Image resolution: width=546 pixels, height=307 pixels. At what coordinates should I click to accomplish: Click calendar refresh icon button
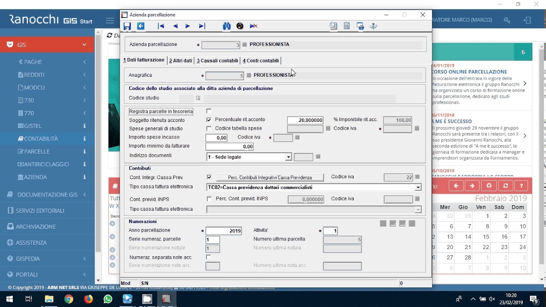pos(505,186)
